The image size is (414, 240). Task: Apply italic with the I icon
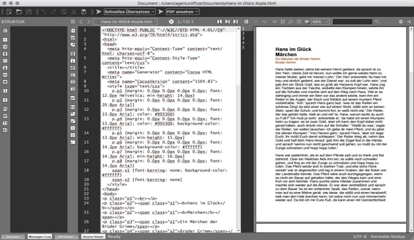tap(73, 61)
